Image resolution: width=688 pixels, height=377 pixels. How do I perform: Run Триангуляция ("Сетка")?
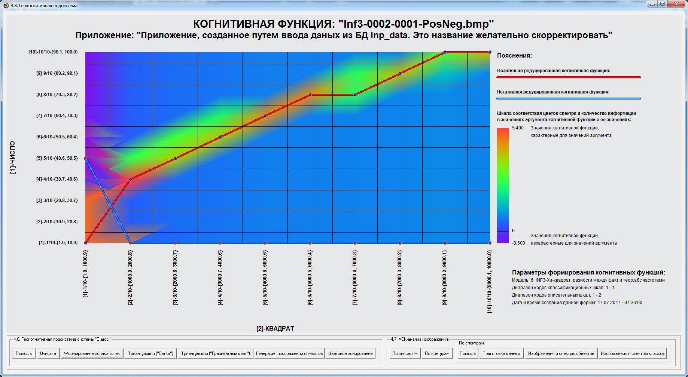[150, 353]
